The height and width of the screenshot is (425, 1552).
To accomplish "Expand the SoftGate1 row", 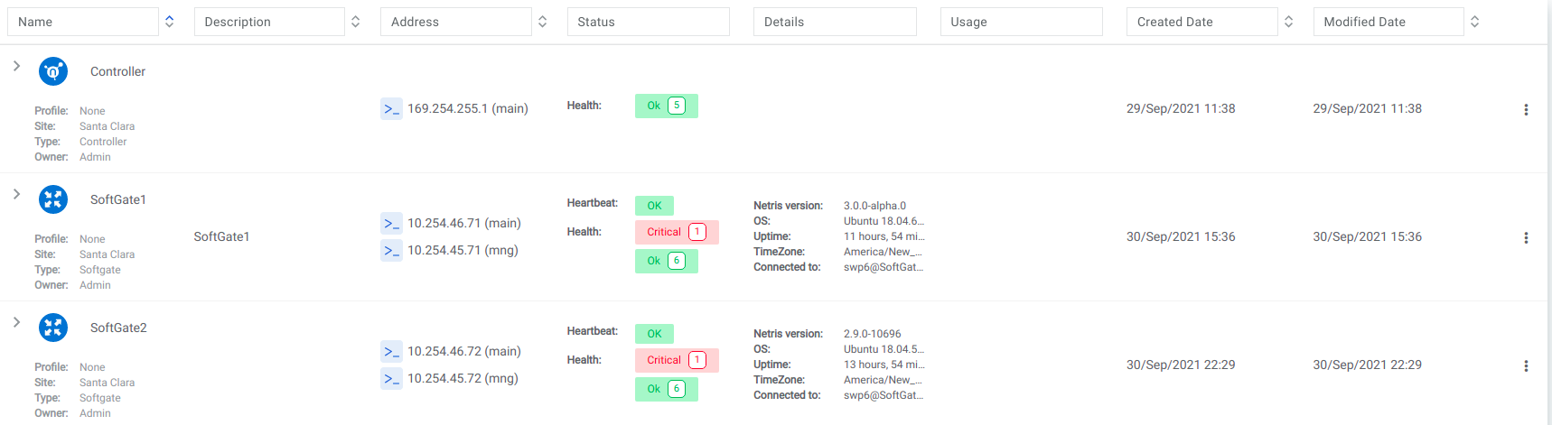I will tap(16, 194).
